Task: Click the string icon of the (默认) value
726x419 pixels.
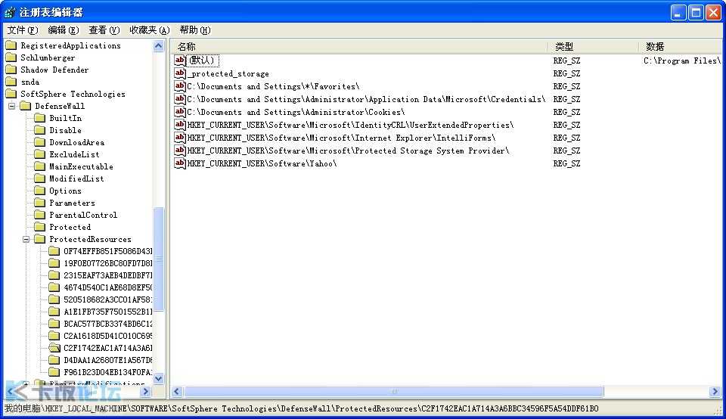Action: pos(180,61)
